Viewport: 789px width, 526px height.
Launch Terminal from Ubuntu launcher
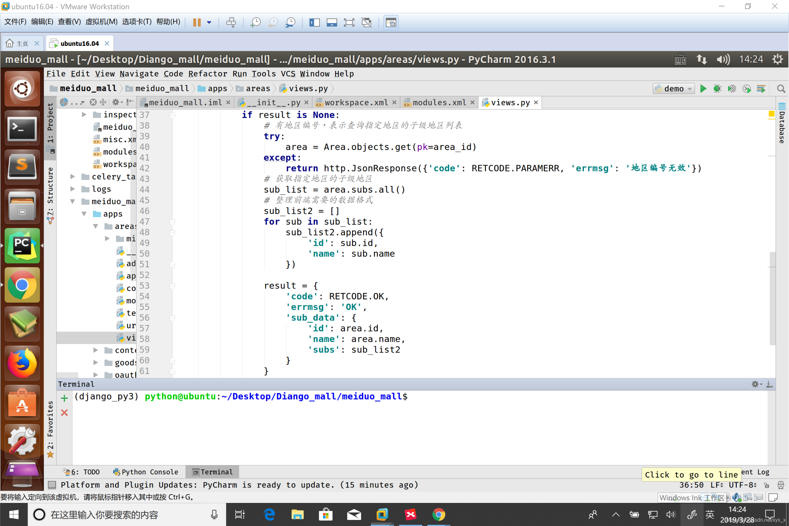[22, 128]
